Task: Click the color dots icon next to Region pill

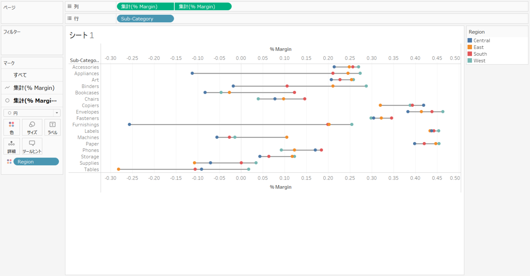Action: coord(9,161)
